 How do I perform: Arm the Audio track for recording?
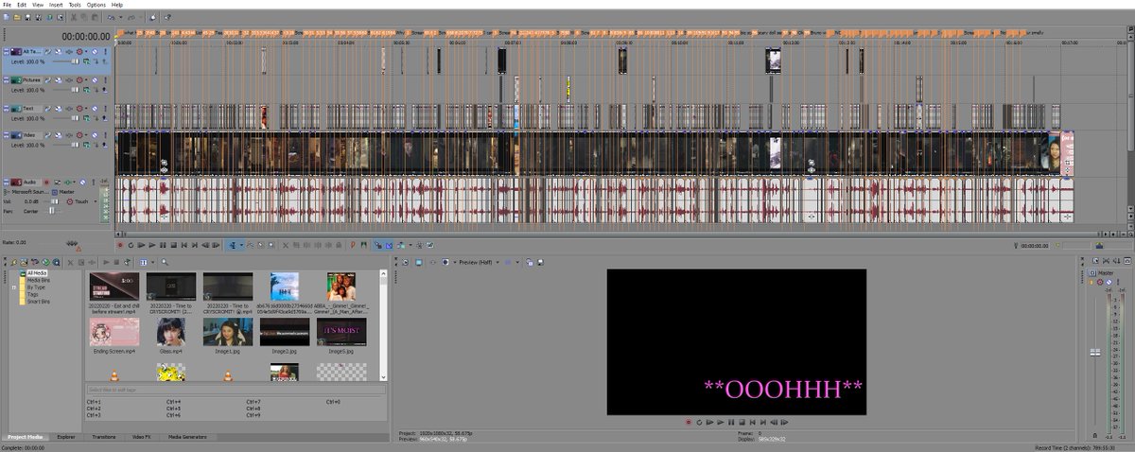tap(46, 183)
